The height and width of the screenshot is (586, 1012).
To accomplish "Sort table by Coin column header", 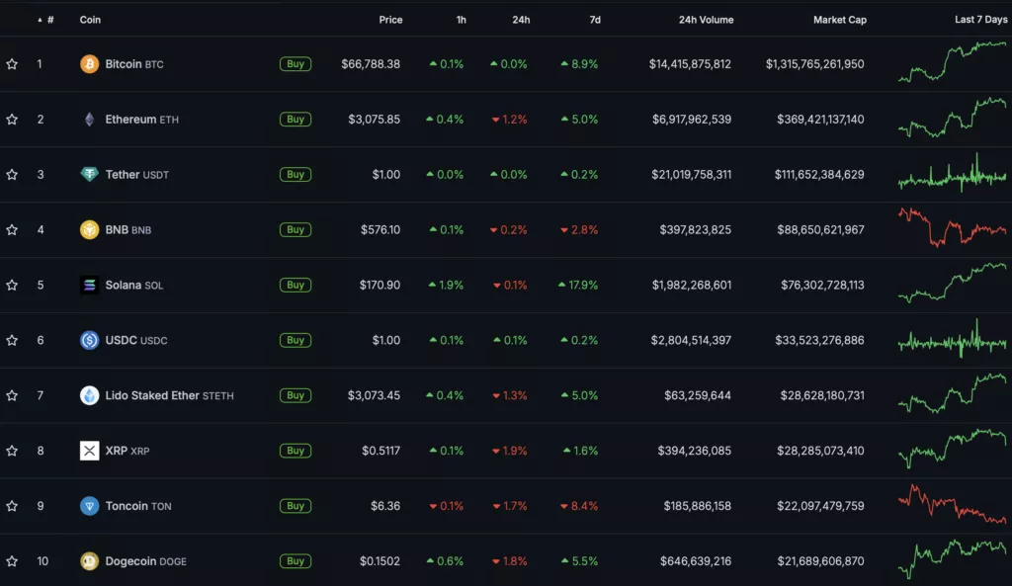I will (x=90, y=20).
